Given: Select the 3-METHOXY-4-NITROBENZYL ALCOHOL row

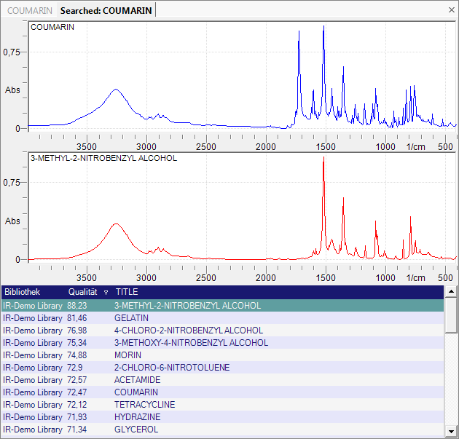Looking at the screenshot, I should (x=191, y=343).
